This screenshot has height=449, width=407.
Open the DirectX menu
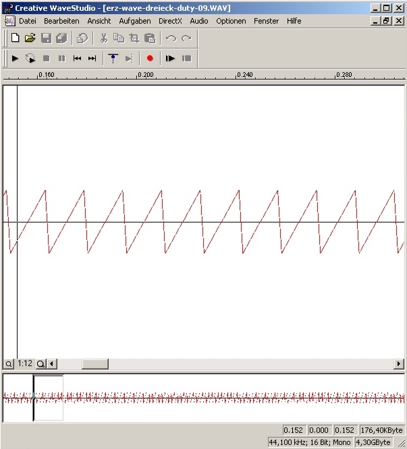pyautogui.click(x=170, y=21)
